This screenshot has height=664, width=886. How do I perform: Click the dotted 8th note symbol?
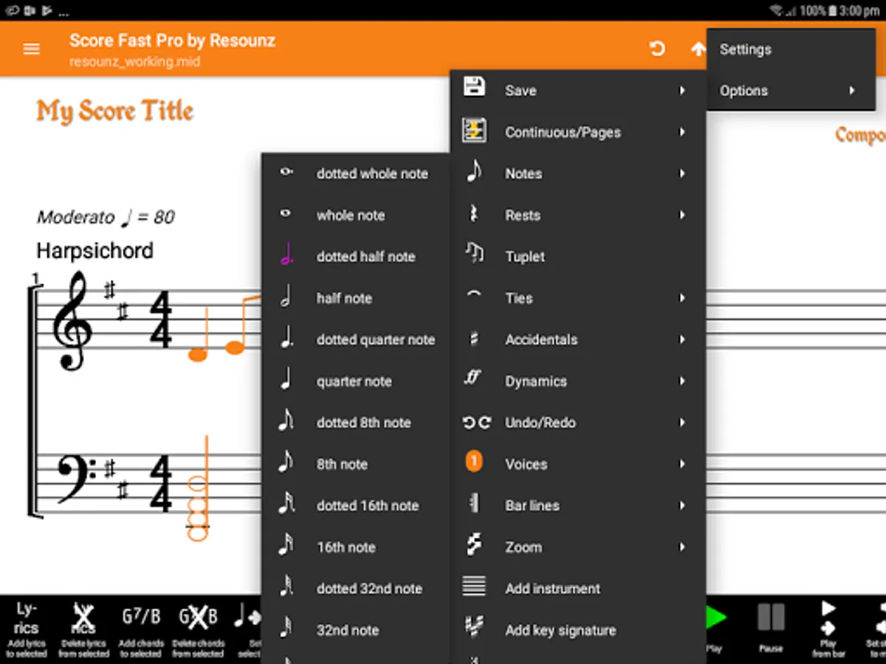[x=286, y=421]
